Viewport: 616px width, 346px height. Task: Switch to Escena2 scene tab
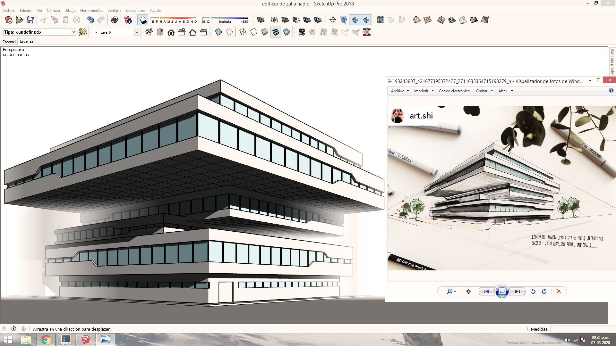tap(27, 41)
